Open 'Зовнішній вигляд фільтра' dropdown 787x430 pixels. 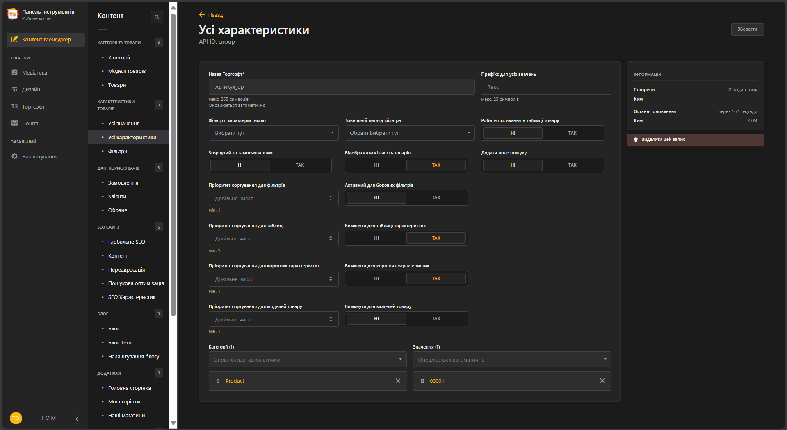point(410,133)
